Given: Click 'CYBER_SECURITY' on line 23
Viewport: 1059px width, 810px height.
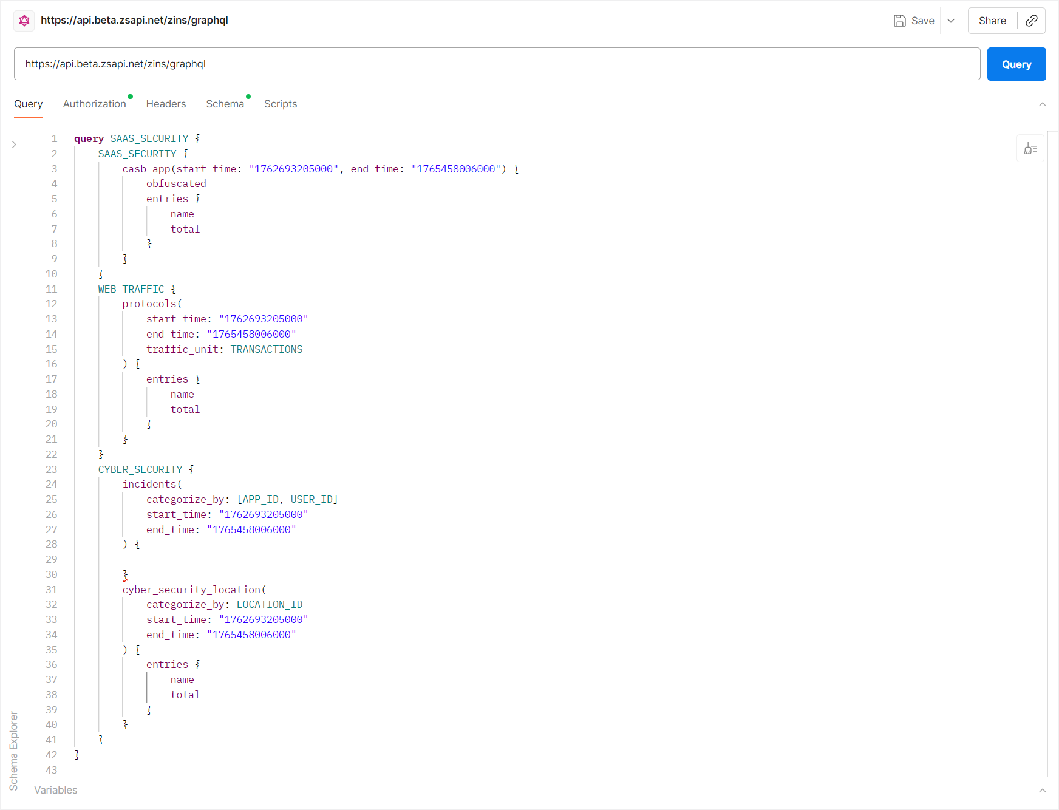Looking at the screenshot, I should coord(140,469).
